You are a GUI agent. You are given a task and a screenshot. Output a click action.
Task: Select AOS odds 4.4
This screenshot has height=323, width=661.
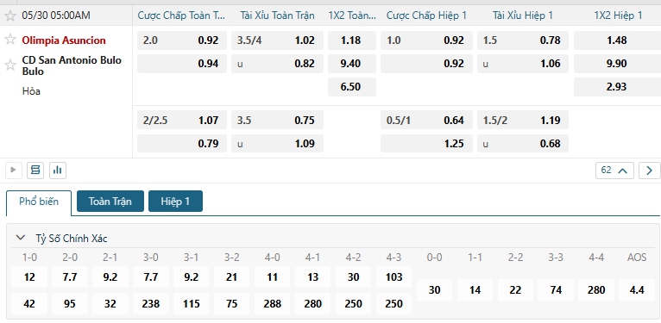[x=637, y=290]
